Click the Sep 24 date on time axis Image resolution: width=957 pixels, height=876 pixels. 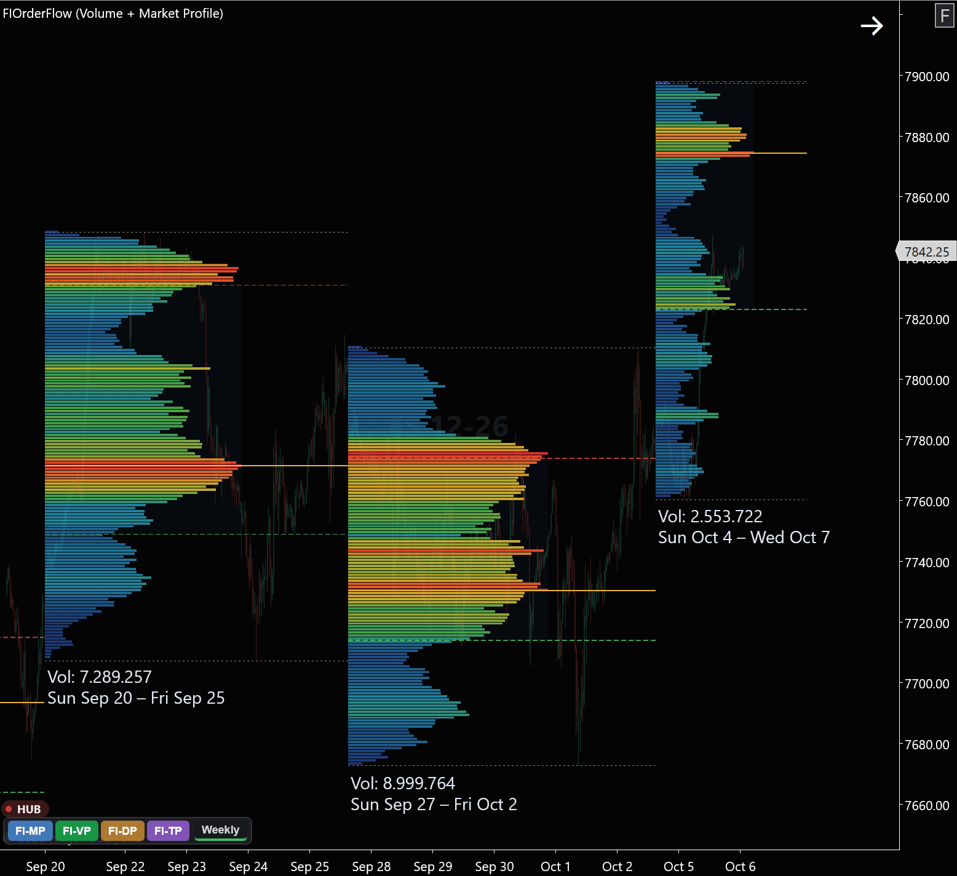[x=248, y=866]
